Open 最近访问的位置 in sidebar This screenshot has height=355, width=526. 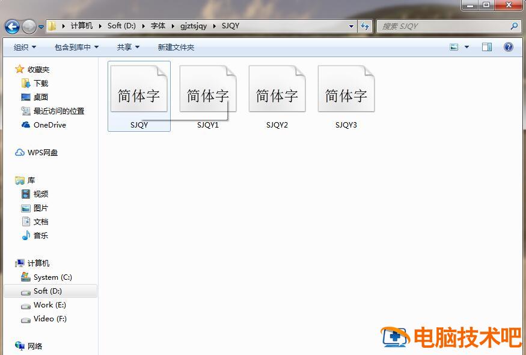click(x=59, y=111)
